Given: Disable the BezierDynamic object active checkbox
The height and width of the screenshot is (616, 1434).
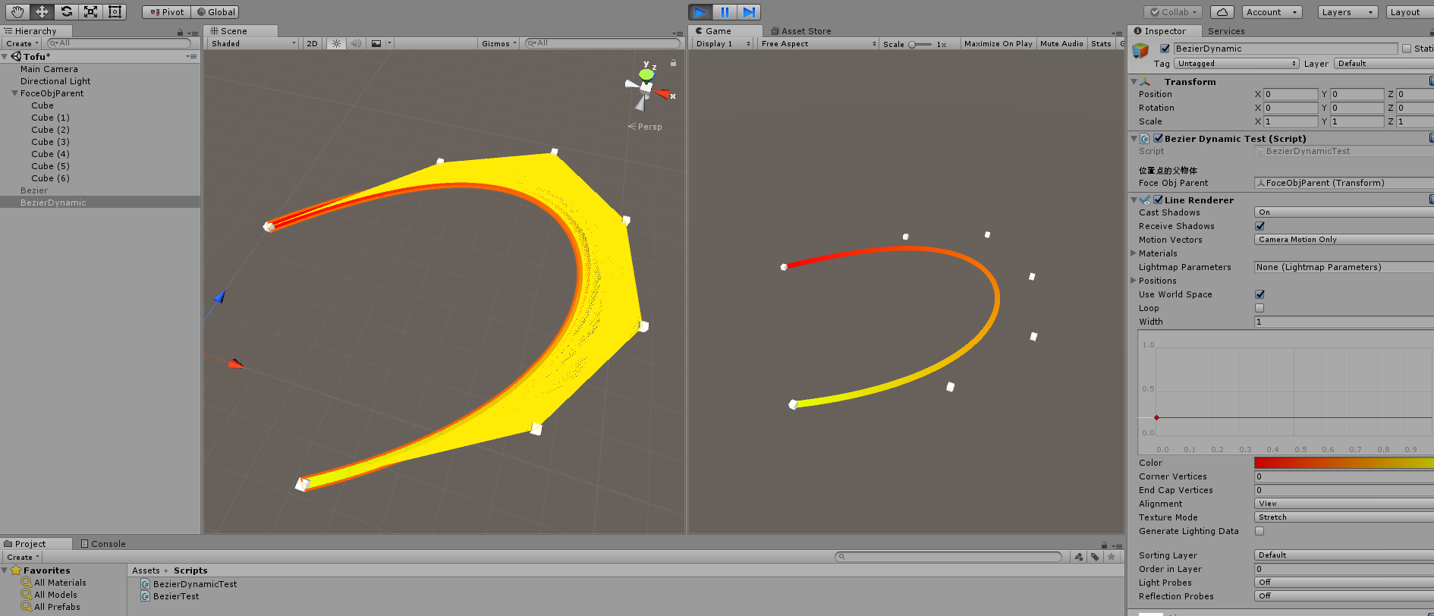Looking at the screenshot, I should [1165, 49].
